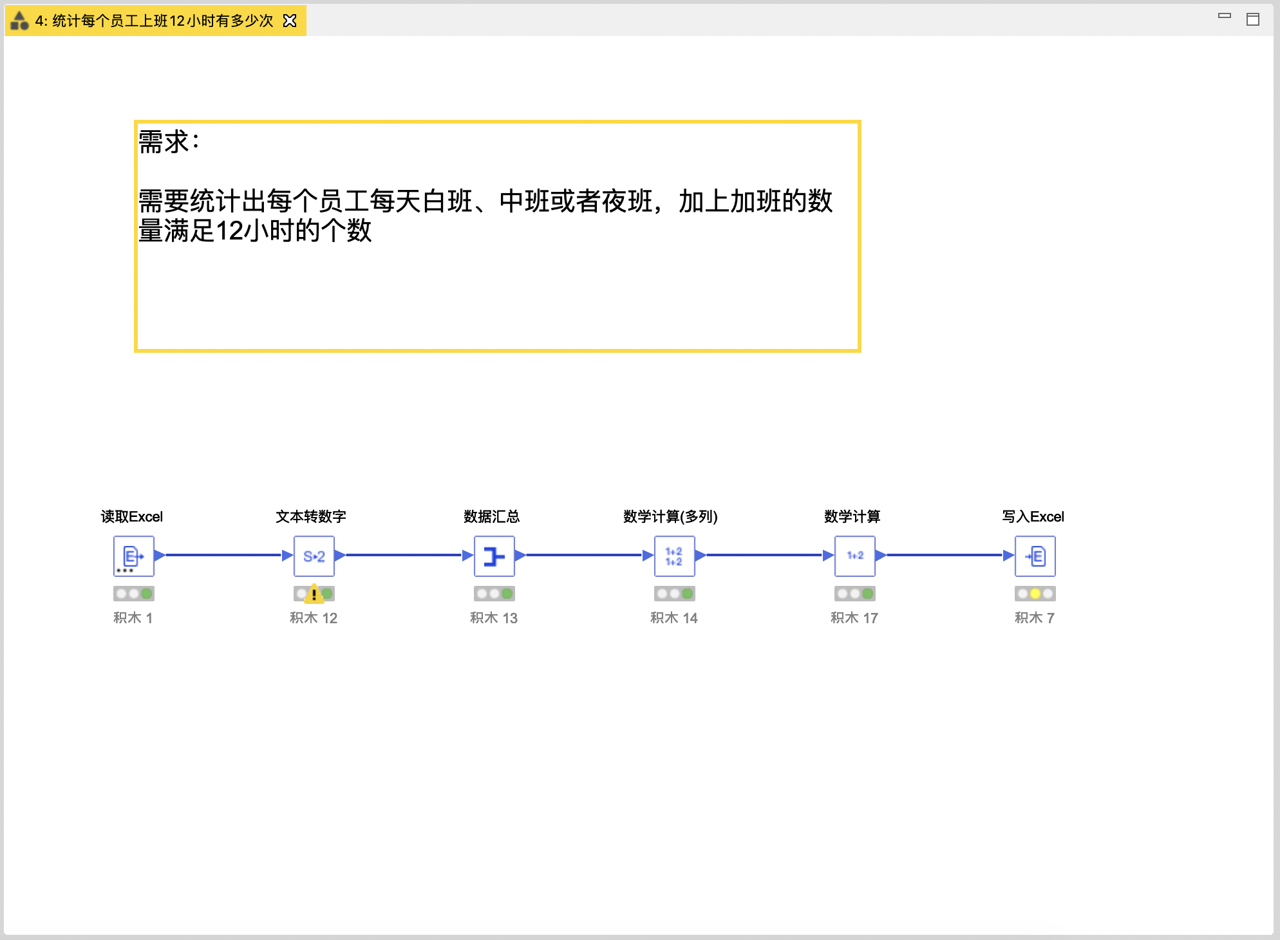The width and height of the screenshot is (1280, 940).
Task: Minimize the editor panel
Action: coord(1224,16)
